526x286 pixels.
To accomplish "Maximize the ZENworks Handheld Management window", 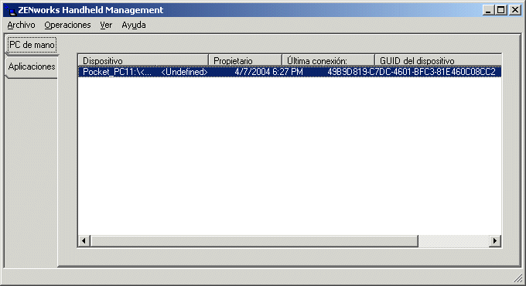I will (x=500, y=10).
